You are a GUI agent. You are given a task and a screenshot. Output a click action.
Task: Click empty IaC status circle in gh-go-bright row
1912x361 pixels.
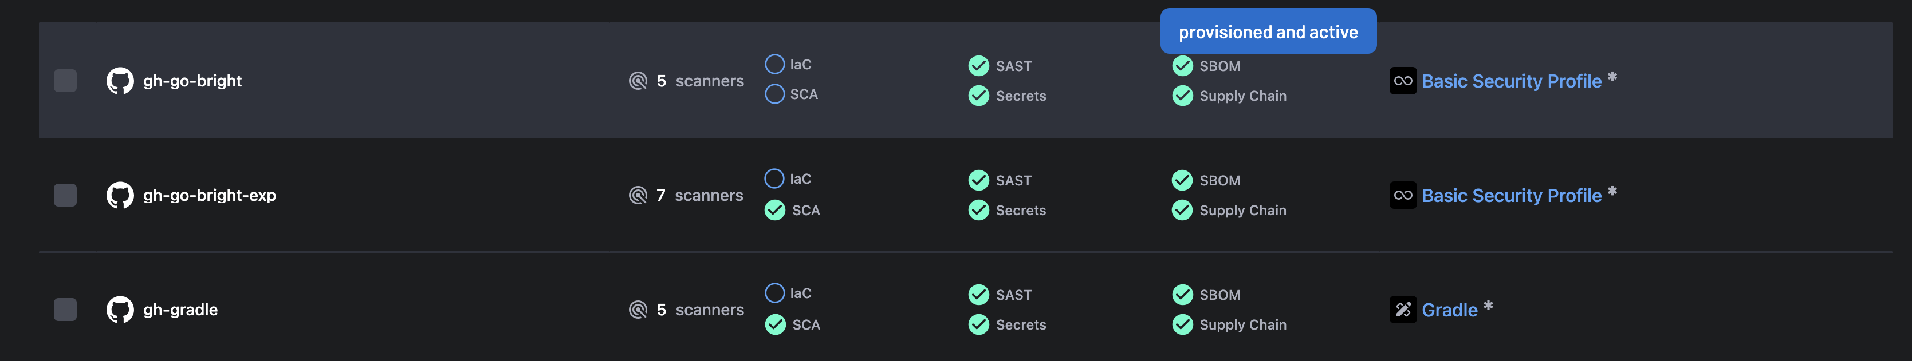[x=774, y=65]
